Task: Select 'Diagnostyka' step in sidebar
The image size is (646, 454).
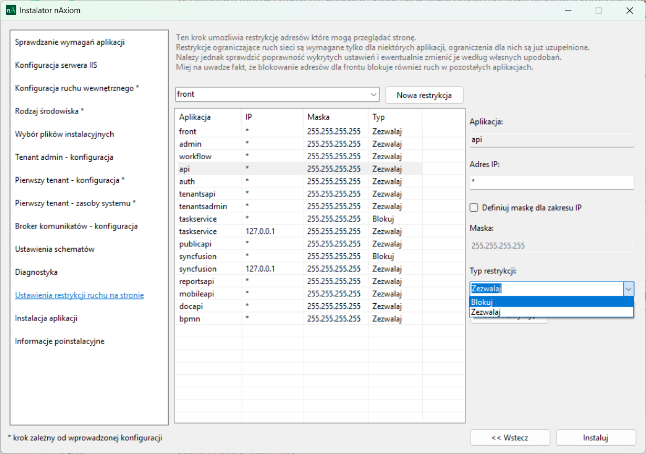Action: (36, 272)
